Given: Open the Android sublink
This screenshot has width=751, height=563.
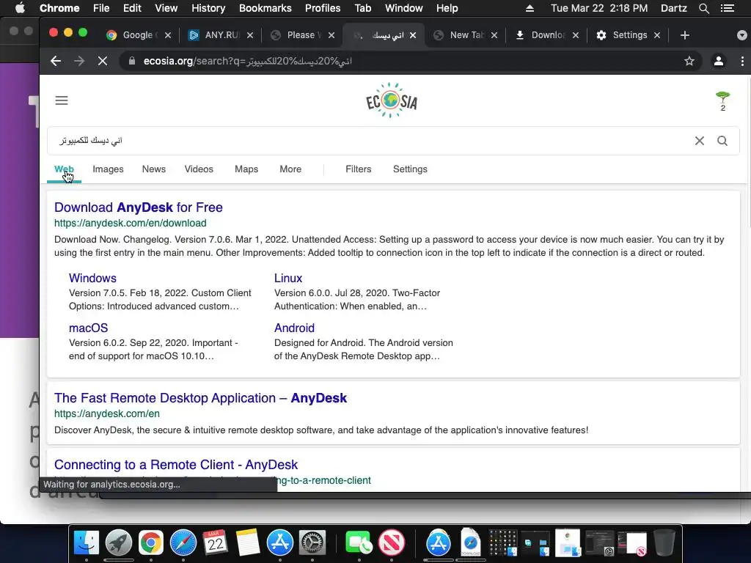Looking at the screenshot, I should [294, 328].
